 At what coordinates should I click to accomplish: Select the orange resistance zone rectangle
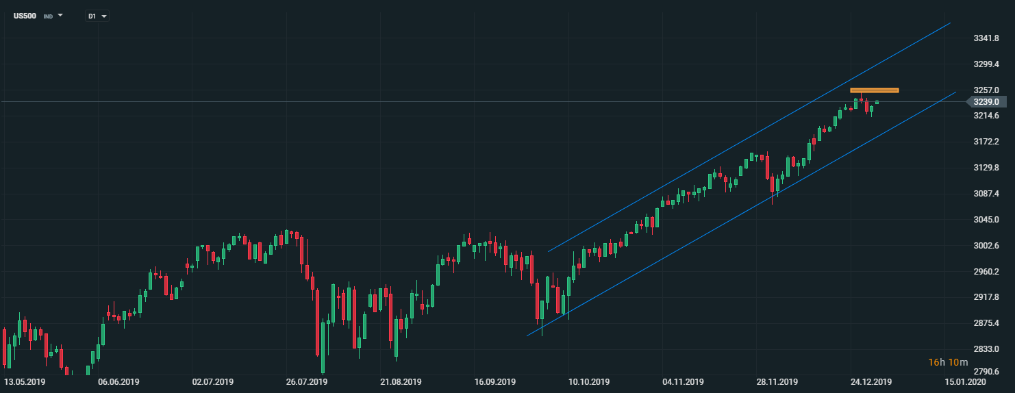(874, 90)
